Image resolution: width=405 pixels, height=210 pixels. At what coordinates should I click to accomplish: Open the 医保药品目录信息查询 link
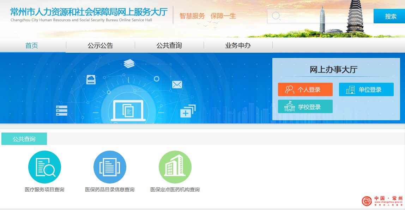pyautogui.click(x=110, y=189)
